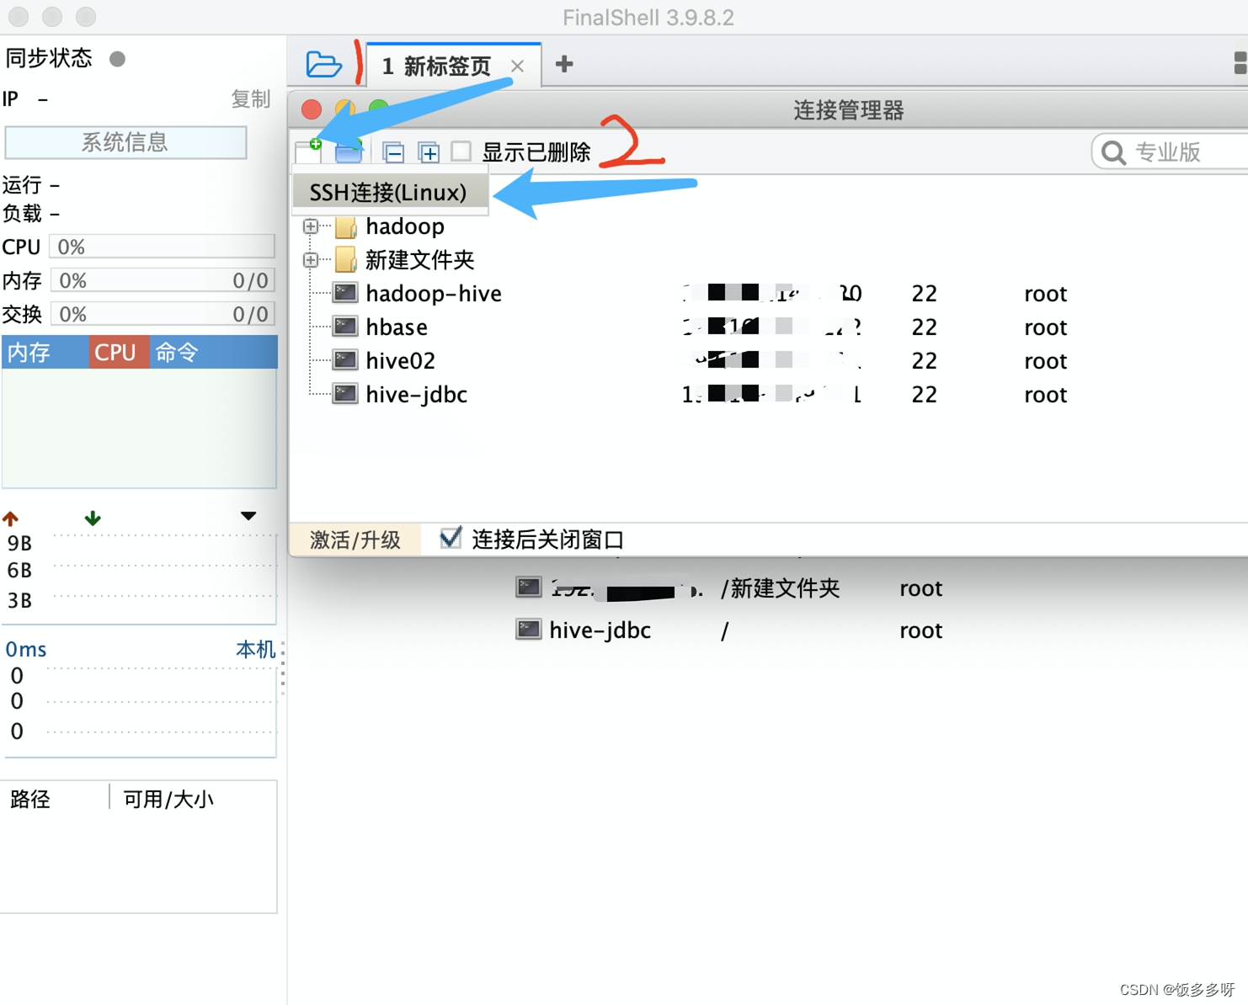Click the 激活/升级 button

[x=355, y=540]
